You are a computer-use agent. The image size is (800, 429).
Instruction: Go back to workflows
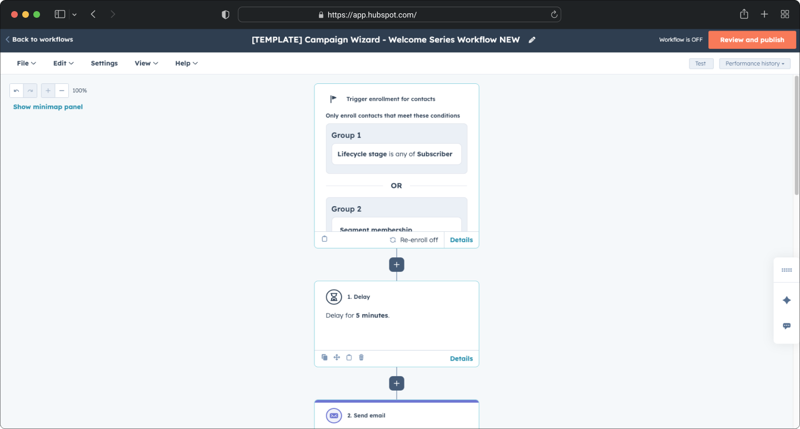pyautogui.click(x=39, y=39)
